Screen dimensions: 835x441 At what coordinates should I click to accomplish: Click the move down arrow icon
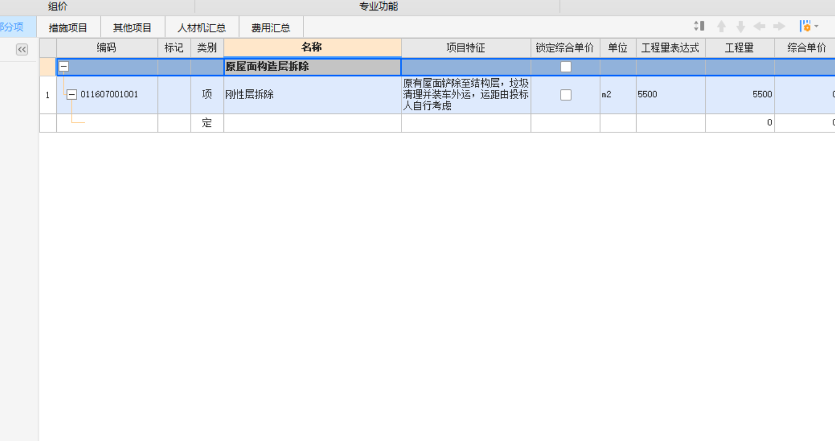coord(741,26)
